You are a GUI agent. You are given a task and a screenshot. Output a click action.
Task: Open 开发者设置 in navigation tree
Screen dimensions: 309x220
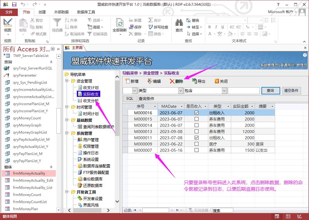tap(90, 199)
